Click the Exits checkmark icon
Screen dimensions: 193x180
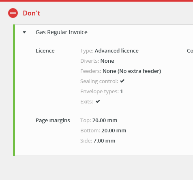(x=98, y=101)
